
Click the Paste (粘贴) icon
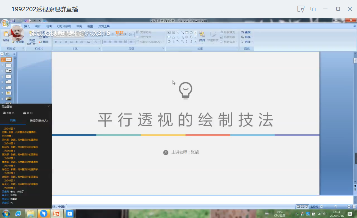6,36
